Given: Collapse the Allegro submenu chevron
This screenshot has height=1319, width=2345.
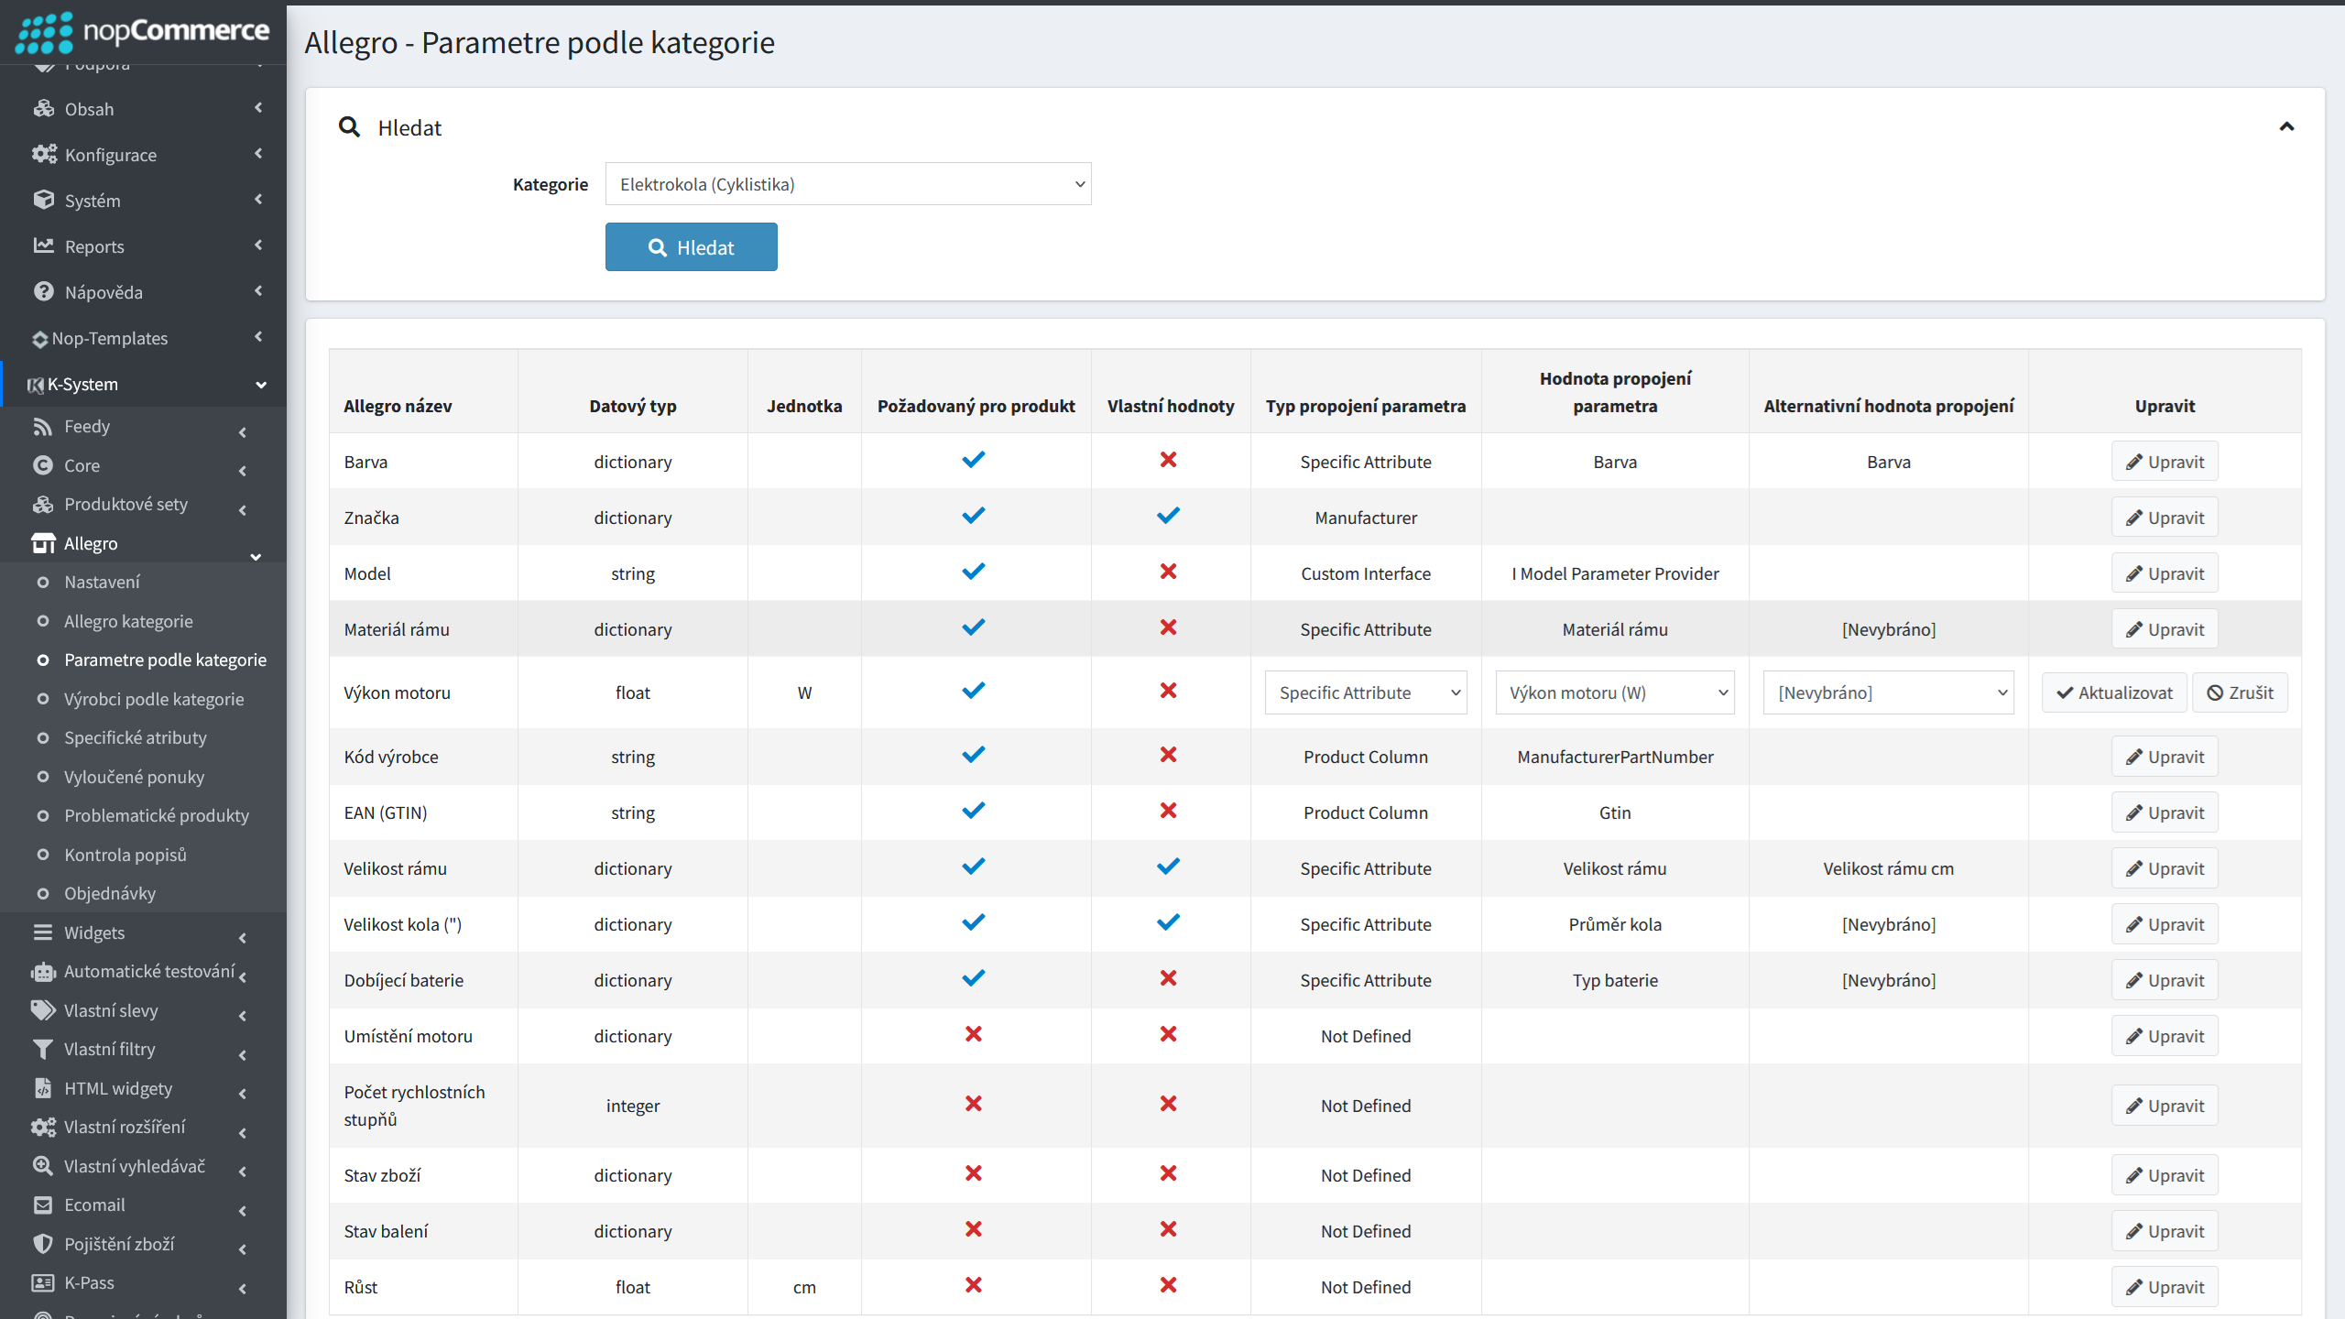Looking at the screenshot, I should click(256, 556).
